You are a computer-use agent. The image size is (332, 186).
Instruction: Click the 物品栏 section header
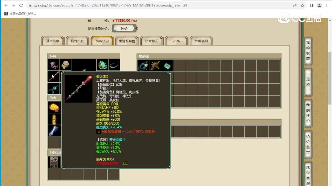tap(209, 56)
